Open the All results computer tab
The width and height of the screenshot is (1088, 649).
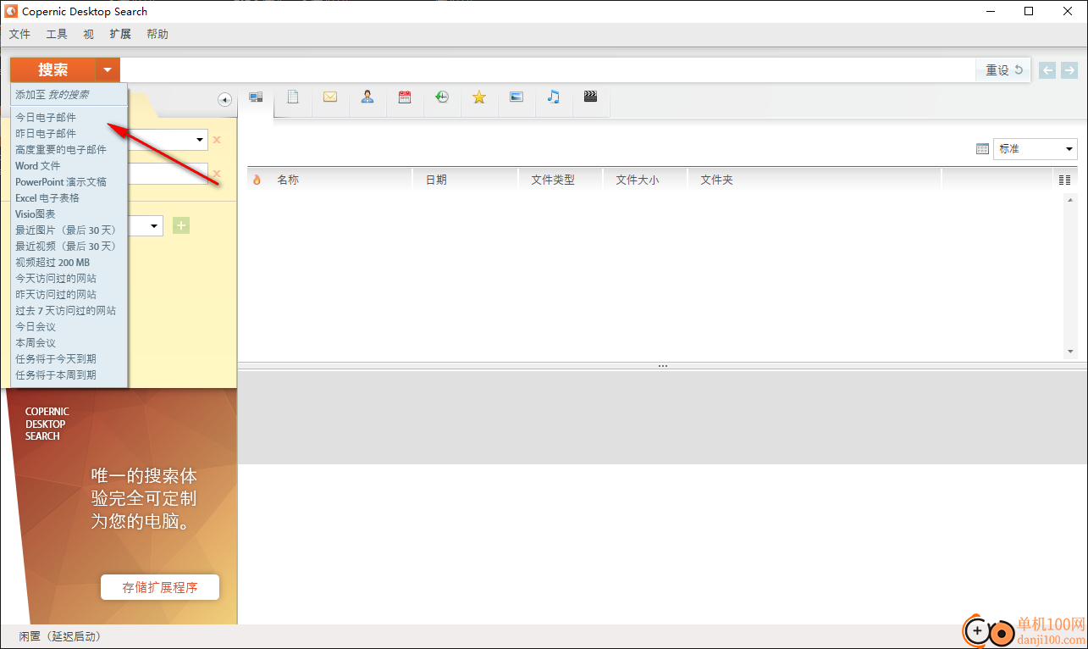pyautogui.click(x=256, y=97)
